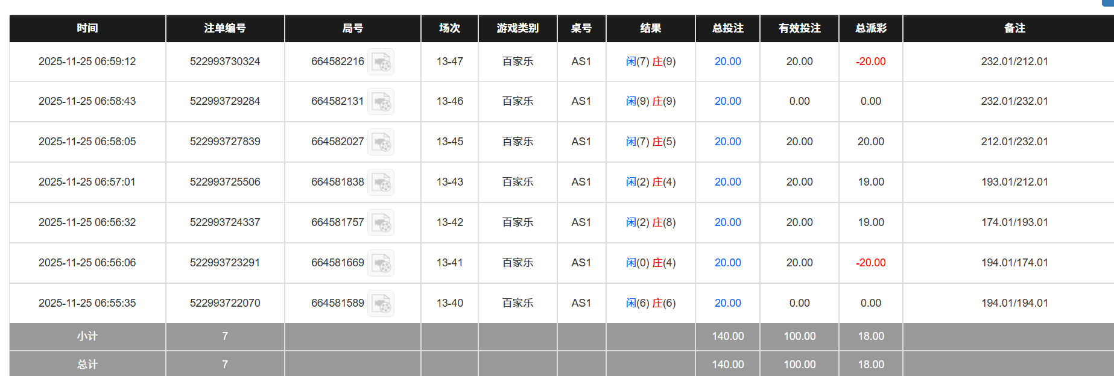
Task: Click bet number 522993730324
Action: point(225,61)
